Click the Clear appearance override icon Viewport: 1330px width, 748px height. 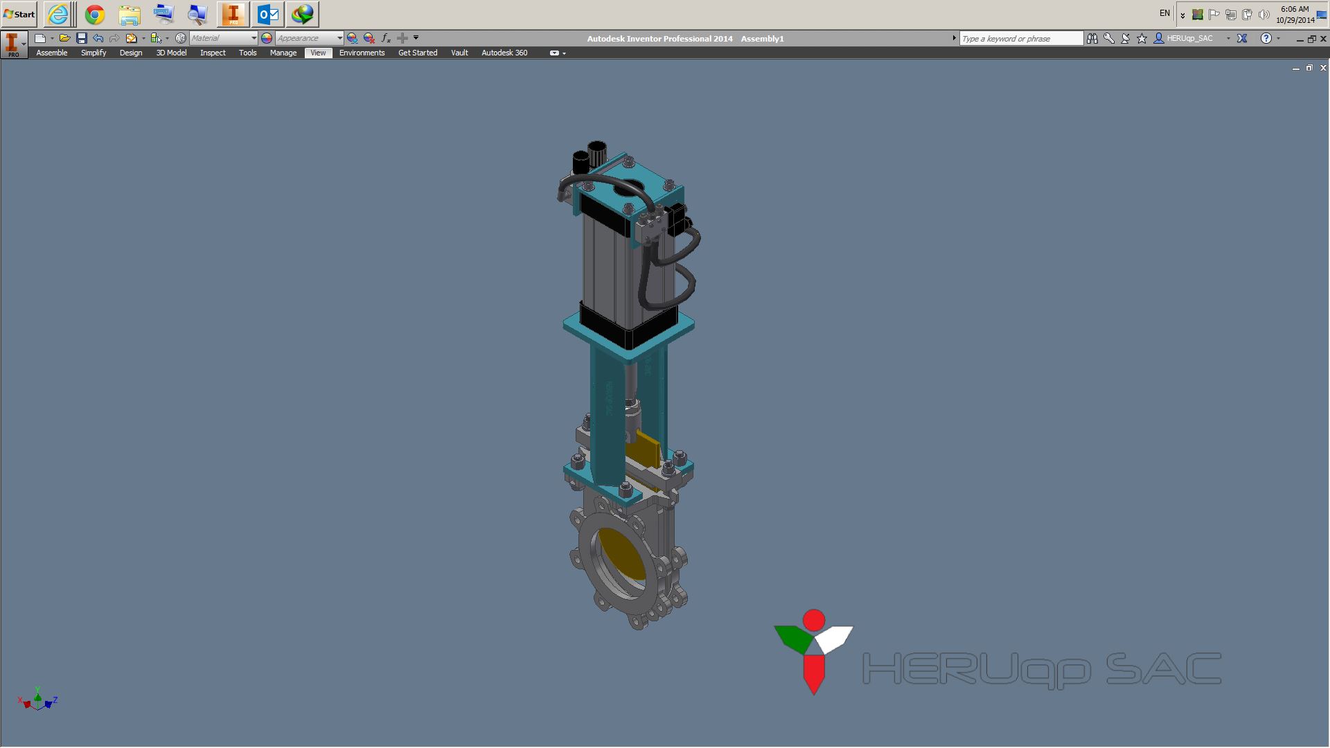click(369, 38)
